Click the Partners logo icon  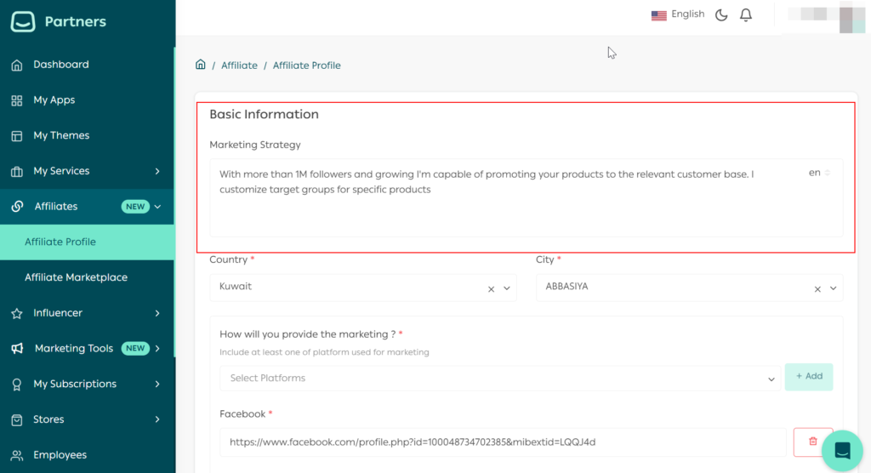(23, 21)
